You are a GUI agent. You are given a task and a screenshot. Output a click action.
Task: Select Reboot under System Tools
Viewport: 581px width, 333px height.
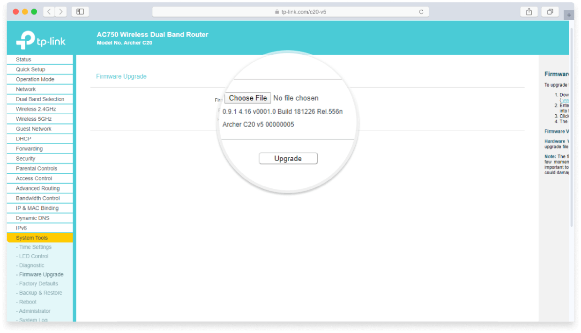[26, 302]
